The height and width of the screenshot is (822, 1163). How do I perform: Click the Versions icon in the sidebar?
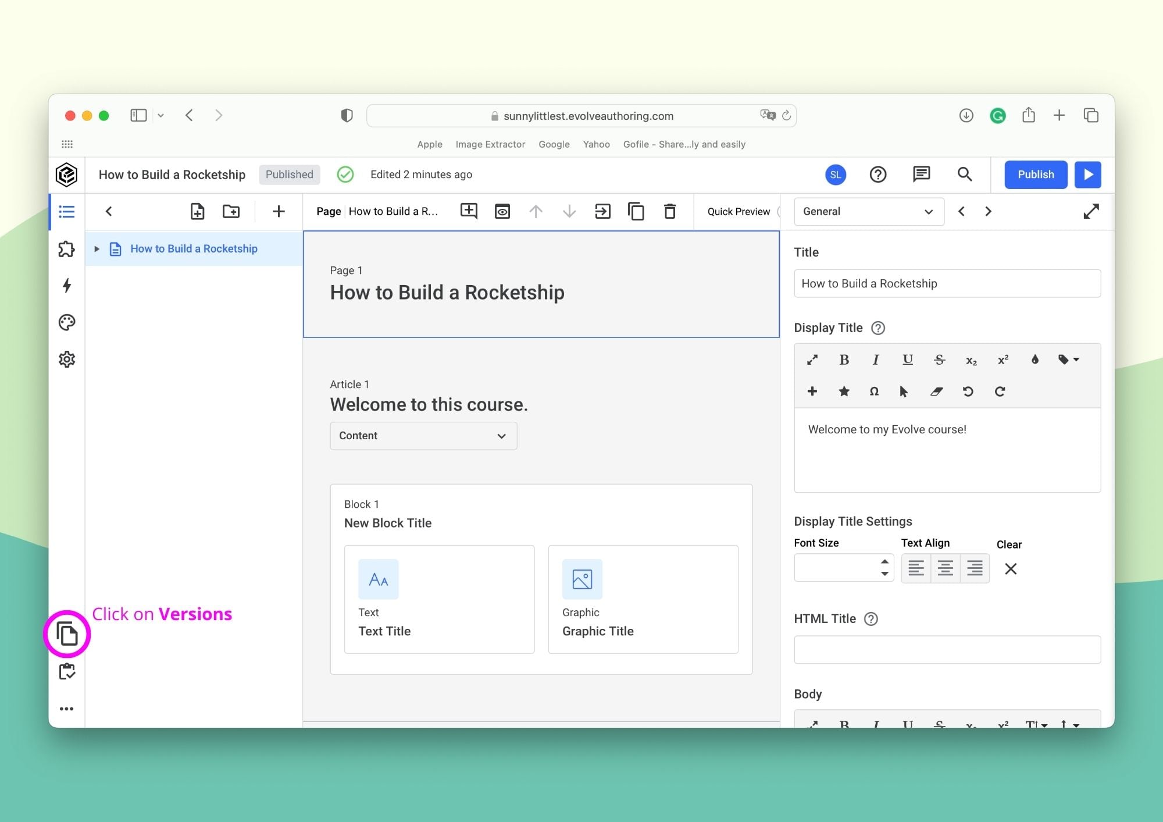[x=67, y=634]
